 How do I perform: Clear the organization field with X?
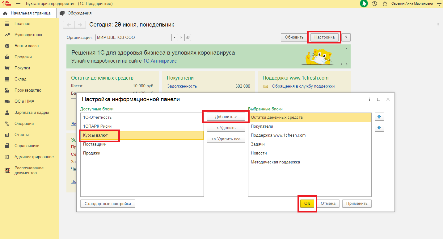[x=181, y=37]
